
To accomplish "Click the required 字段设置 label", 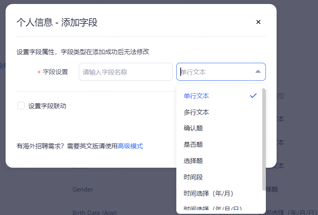I will click(x=55, y=72).
